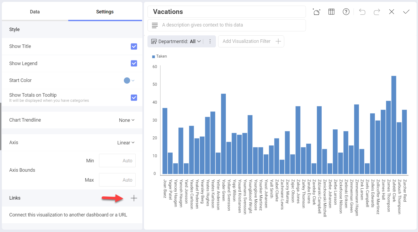Open the DepartmentId filter options menu
418x232 pixels.
coord(210,41)
